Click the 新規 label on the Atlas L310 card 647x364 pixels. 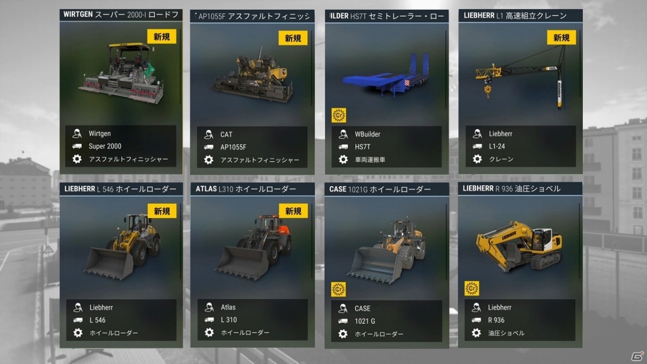point(293,211)
